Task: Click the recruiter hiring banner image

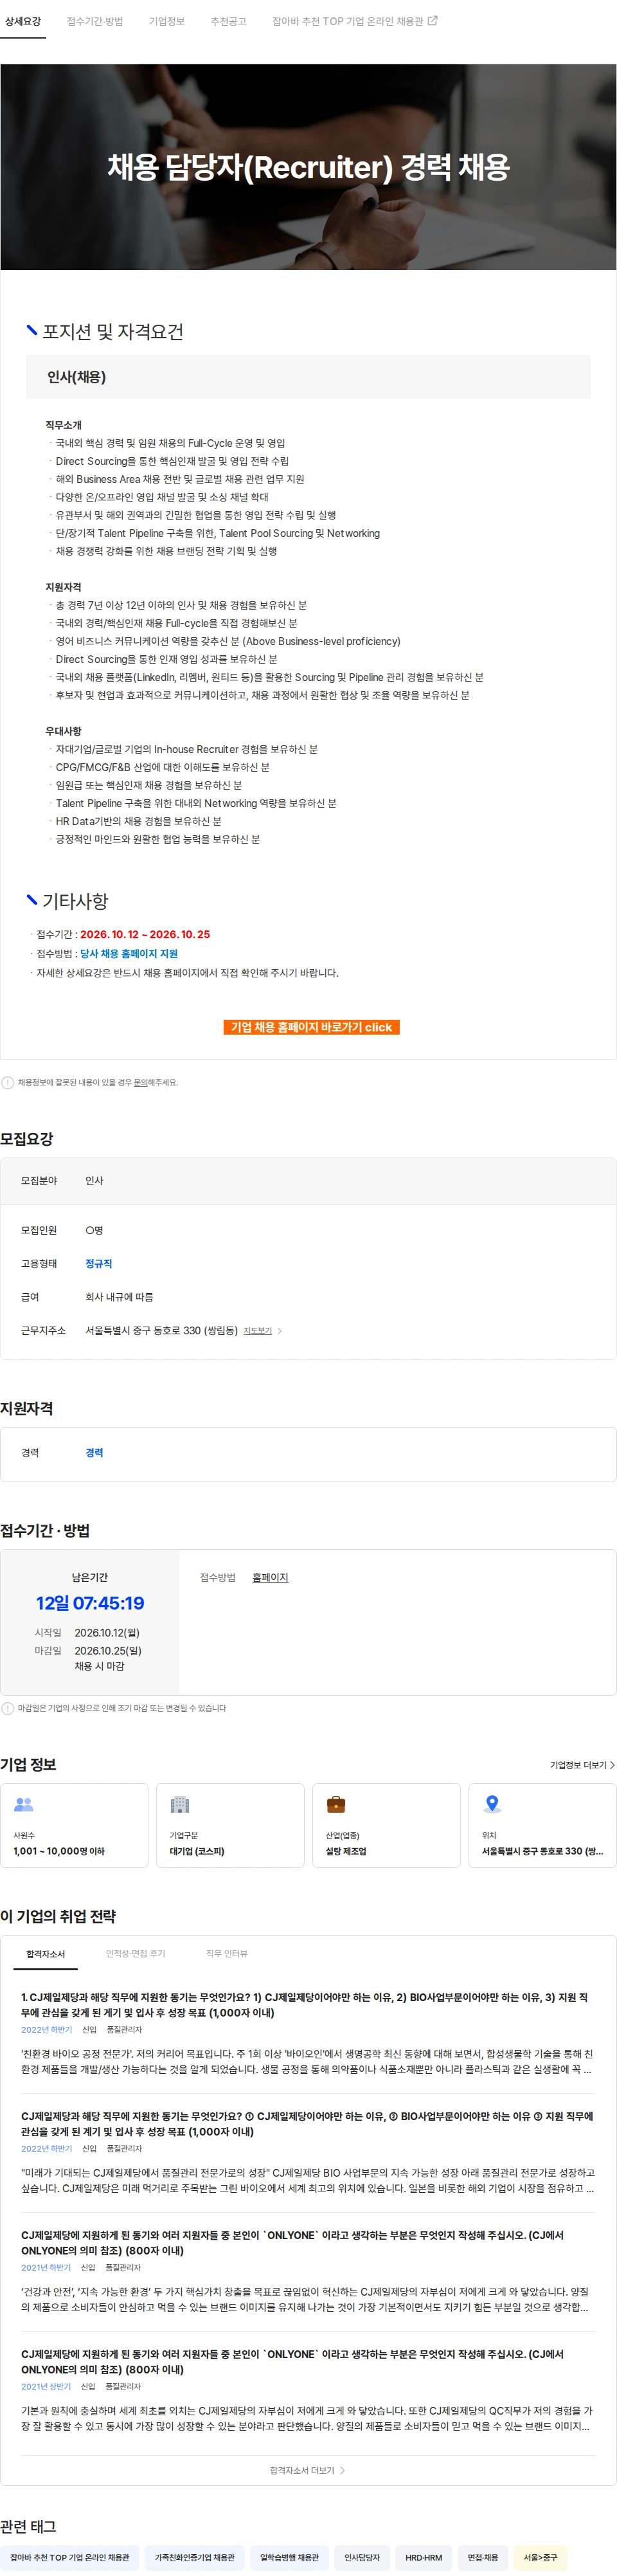Action: pyautogui.click(x=308, y=167)
